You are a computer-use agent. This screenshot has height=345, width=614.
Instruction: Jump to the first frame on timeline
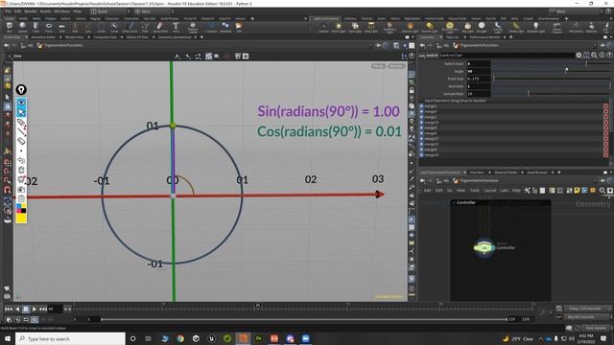tap(9, 309)
